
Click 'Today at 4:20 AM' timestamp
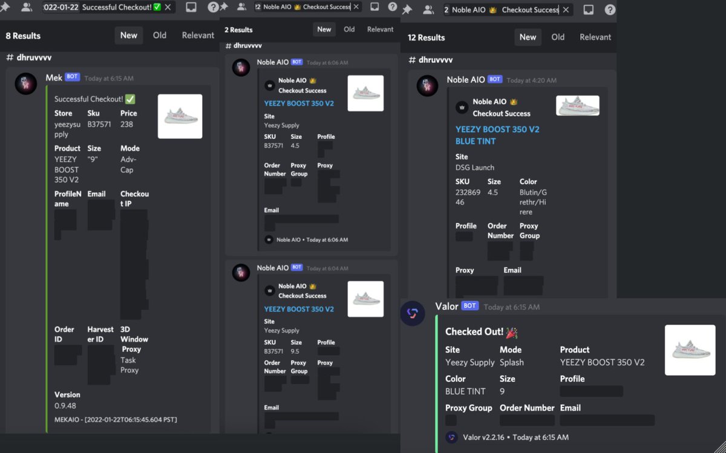532,80
